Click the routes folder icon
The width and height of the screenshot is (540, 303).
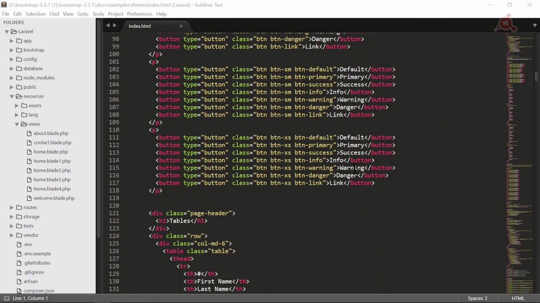pyautogui.click(x=19, y=207)
